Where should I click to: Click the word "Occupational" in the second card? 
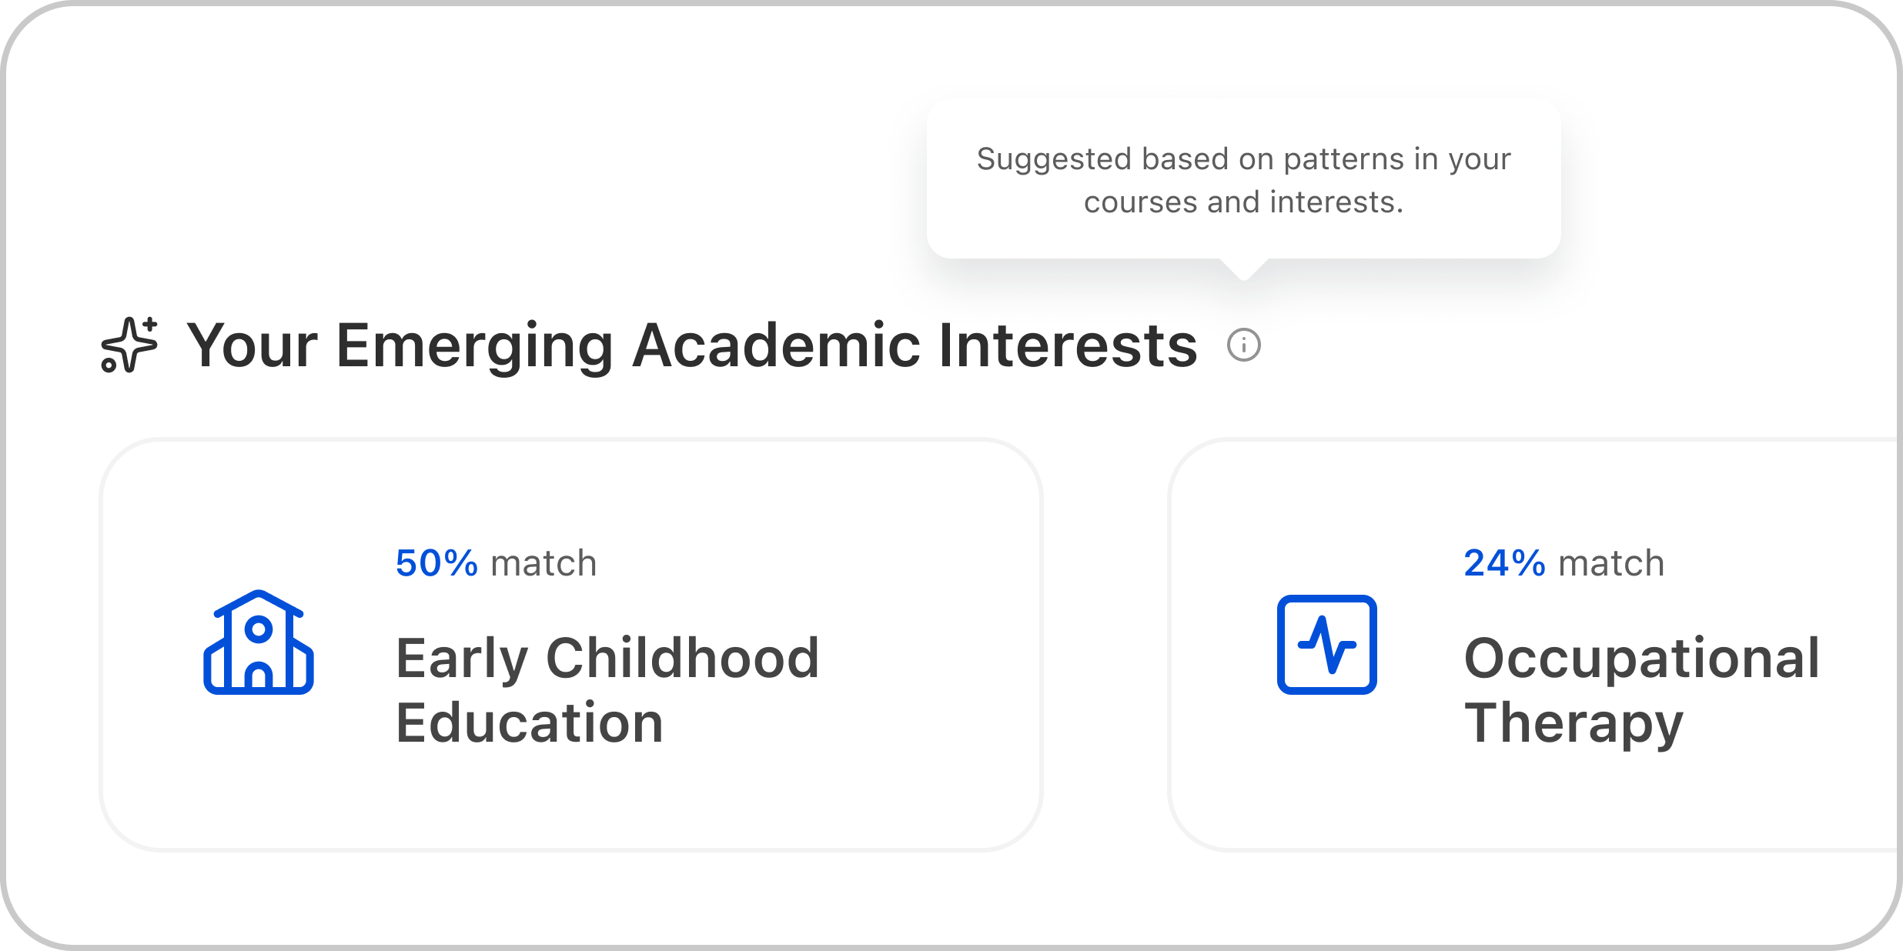1641,659
